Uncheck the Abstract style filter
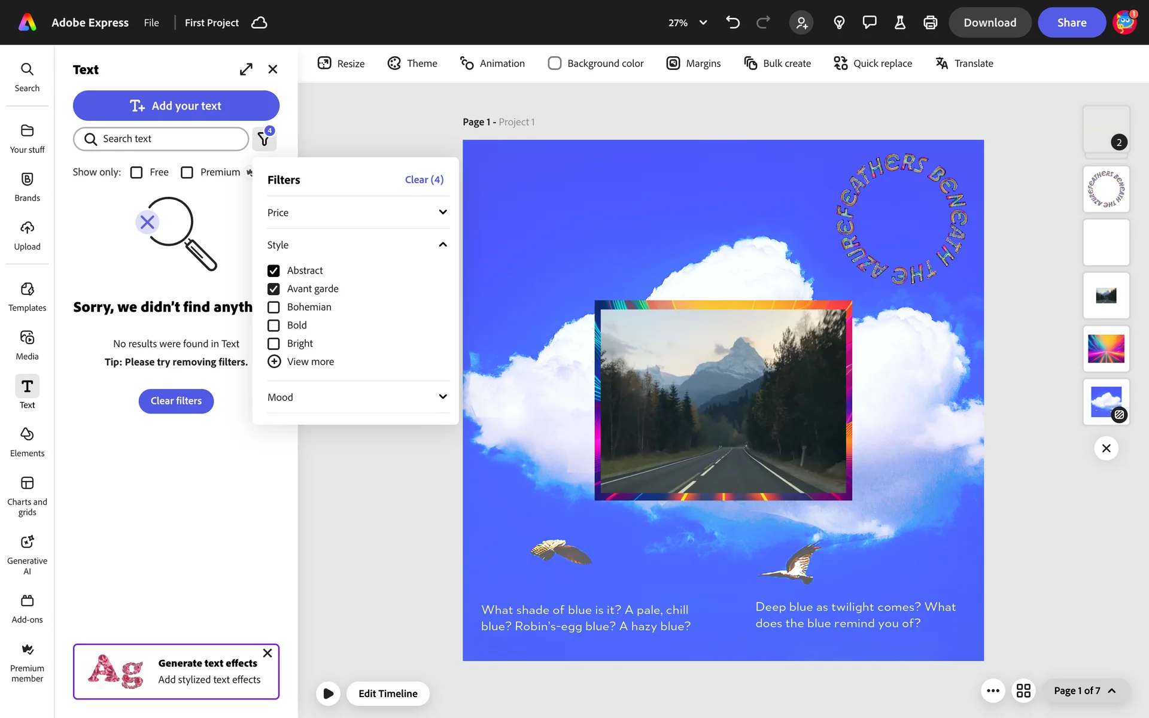Viewport: 1149px width, 718px height. coord(273,270)
